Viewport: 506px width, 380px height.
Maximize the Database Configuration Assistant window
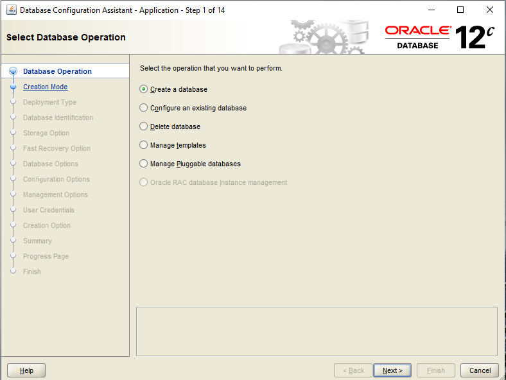pos(460,10)
